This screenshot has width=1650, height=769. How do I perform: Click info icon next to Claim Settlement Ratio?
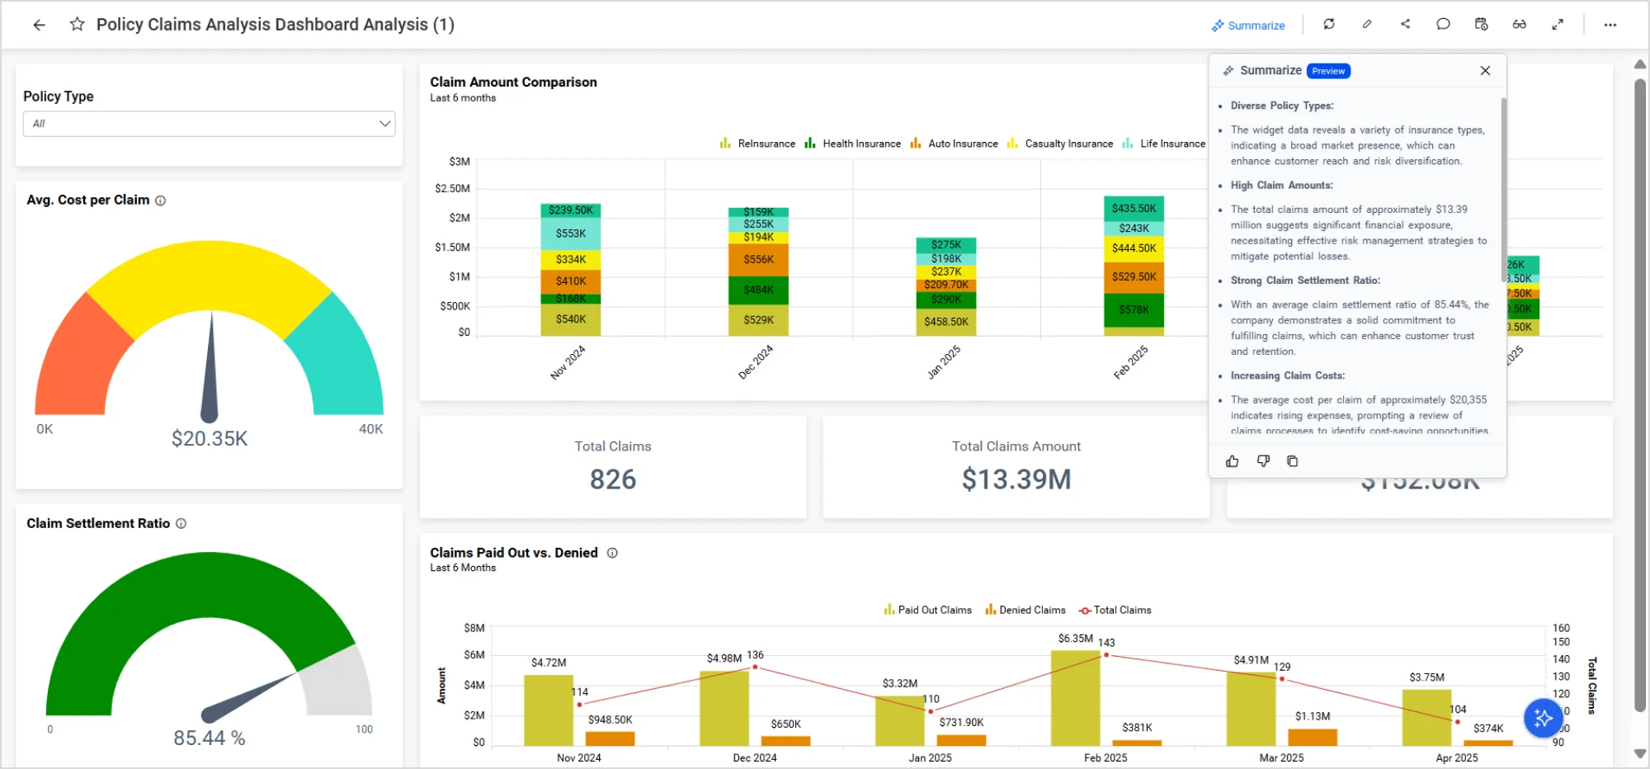point(181,524)
